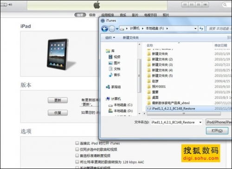Switch to the 音乐 tab in iTunes
The image size is (232, 169).
(123, 15)
